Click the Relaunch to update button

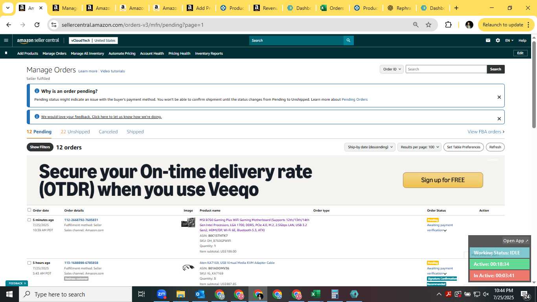tap(506, 25)
